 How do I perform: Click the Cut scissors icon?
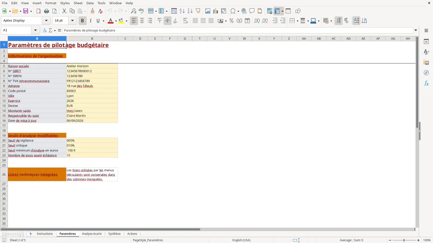(64, 11)
